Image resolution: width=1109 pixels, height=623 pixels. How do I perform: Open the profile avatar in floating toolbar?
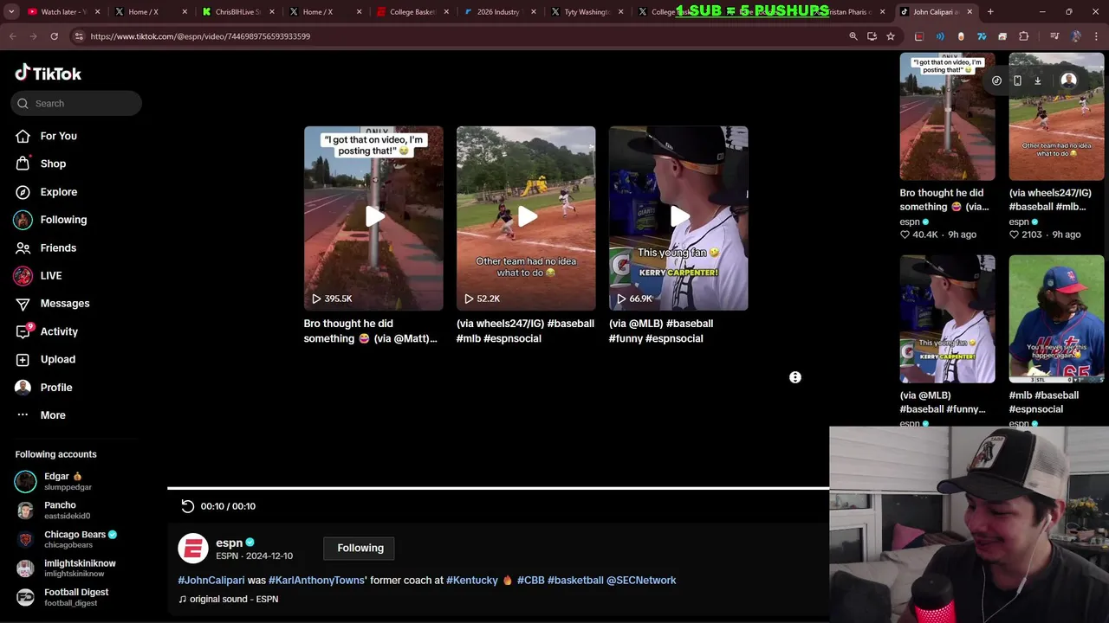[1068, 80]
